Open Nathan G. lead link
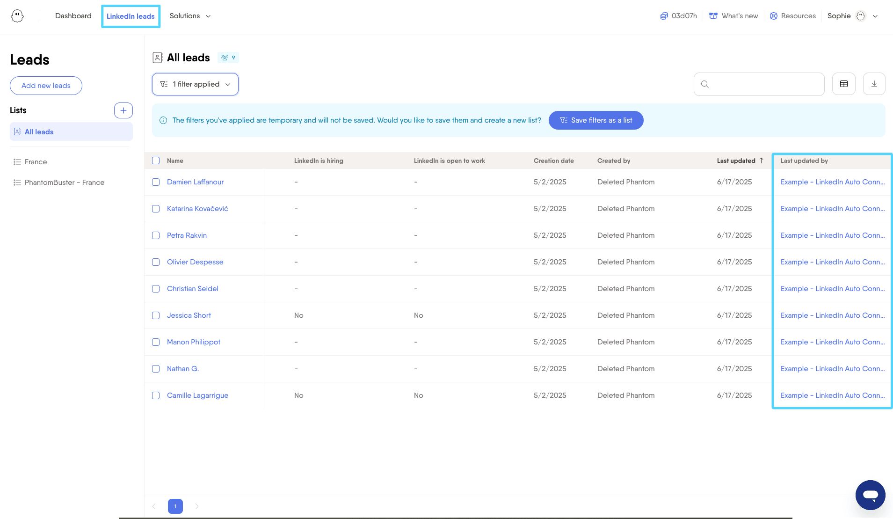Image resolution: width=893 pixels, height=519 pixels. (x=183, y=369)
